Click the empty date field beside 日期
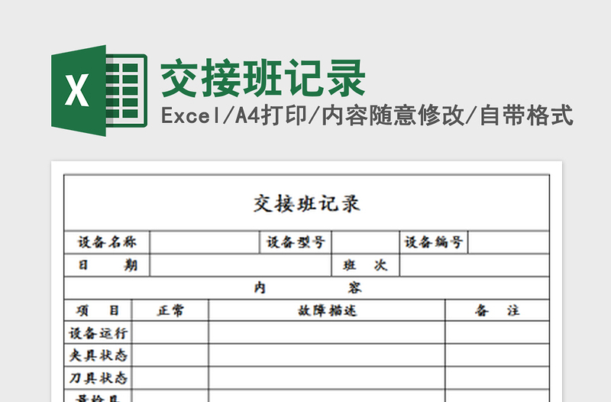611x402 pixels. coord(241,265)
